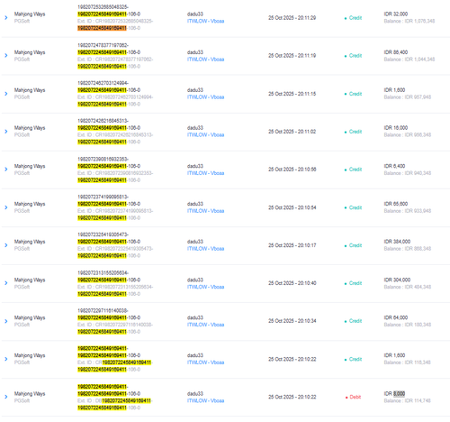Click the amount IDR 88,400
Screen dimensions: 450x422
tap(396, 52)
